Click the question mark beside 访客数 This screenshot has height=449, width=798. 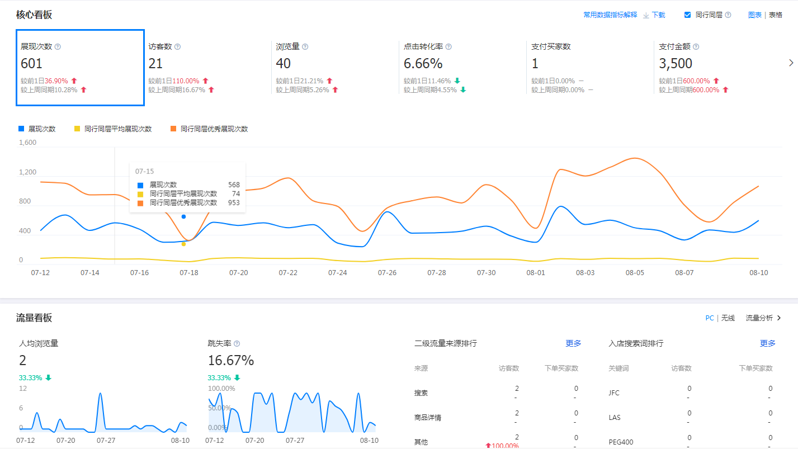click(178, 46)
